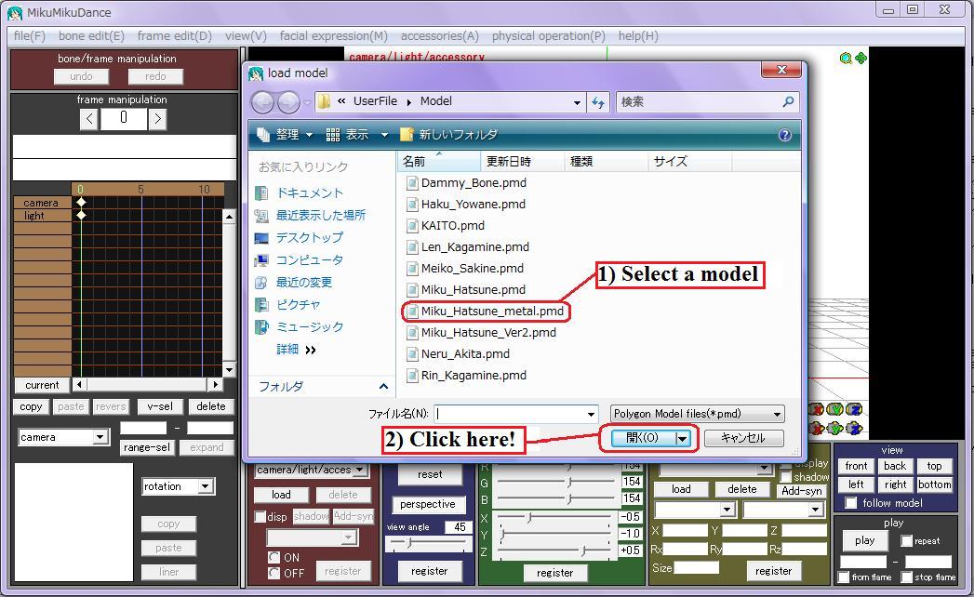
Task: Click the red X-axis rotation icon
Action: pyautogui.click(x=817, y=409)
